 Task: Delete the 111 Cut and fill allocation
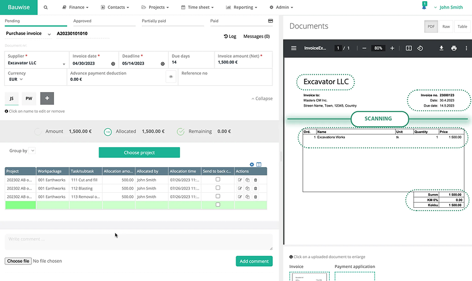pos(255,180)
